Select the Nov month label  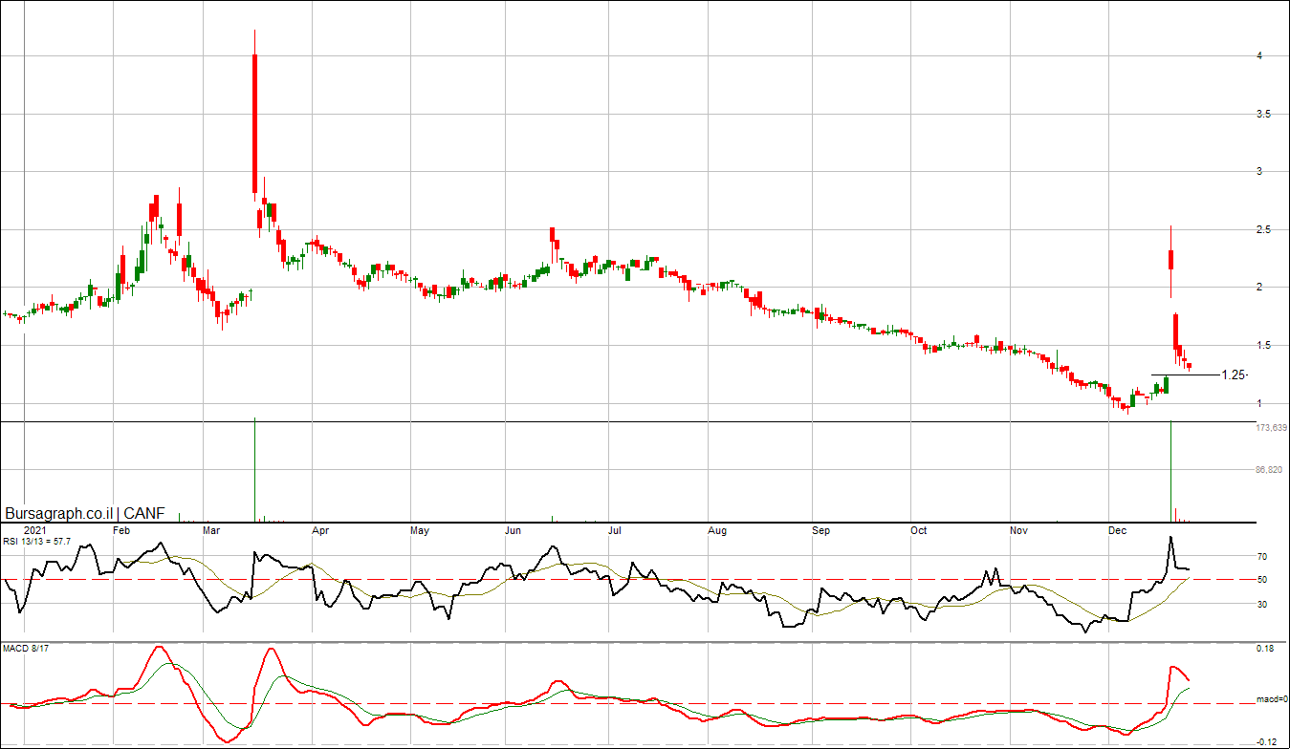[x=1018, y=529]
